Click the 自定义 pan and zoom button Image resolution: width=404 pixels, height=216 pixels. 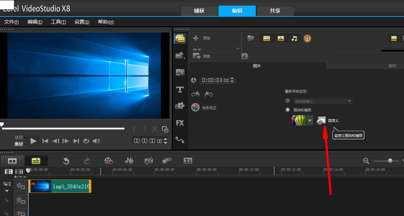[327, 121]
